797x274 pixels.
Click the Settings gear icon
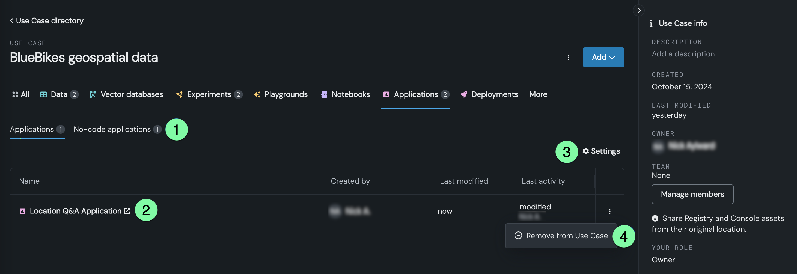click(585, 151)
